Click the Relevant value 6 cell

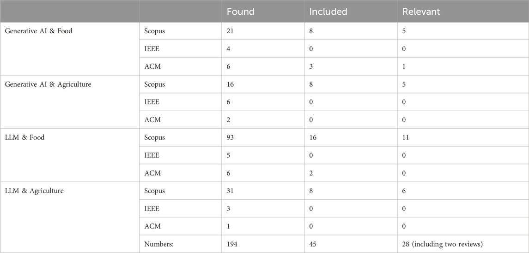(x=404, y=191)
